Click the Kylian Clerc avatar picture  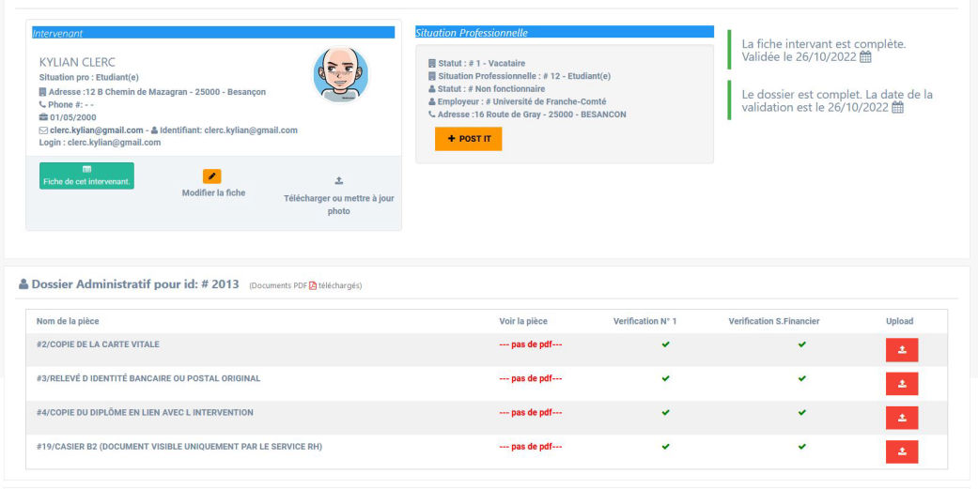point(340,75)
